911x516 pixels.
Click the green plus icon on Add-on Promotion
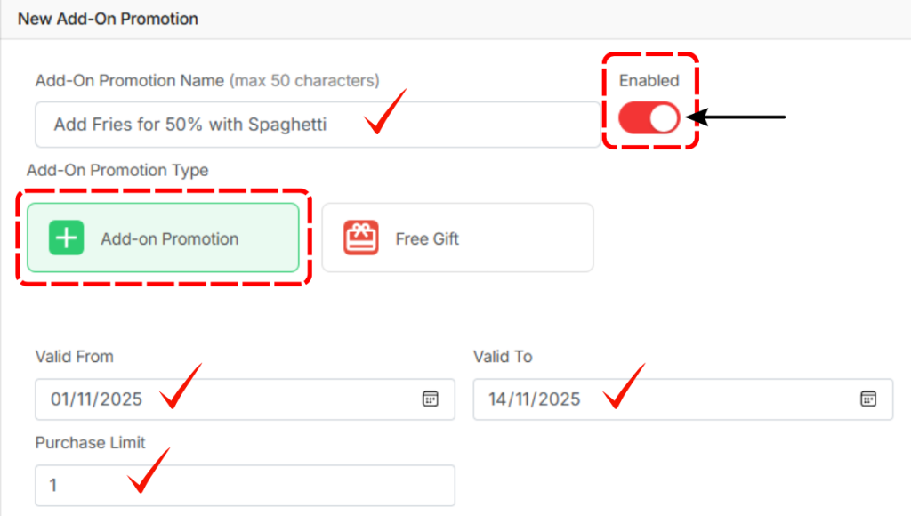point(66,238)
